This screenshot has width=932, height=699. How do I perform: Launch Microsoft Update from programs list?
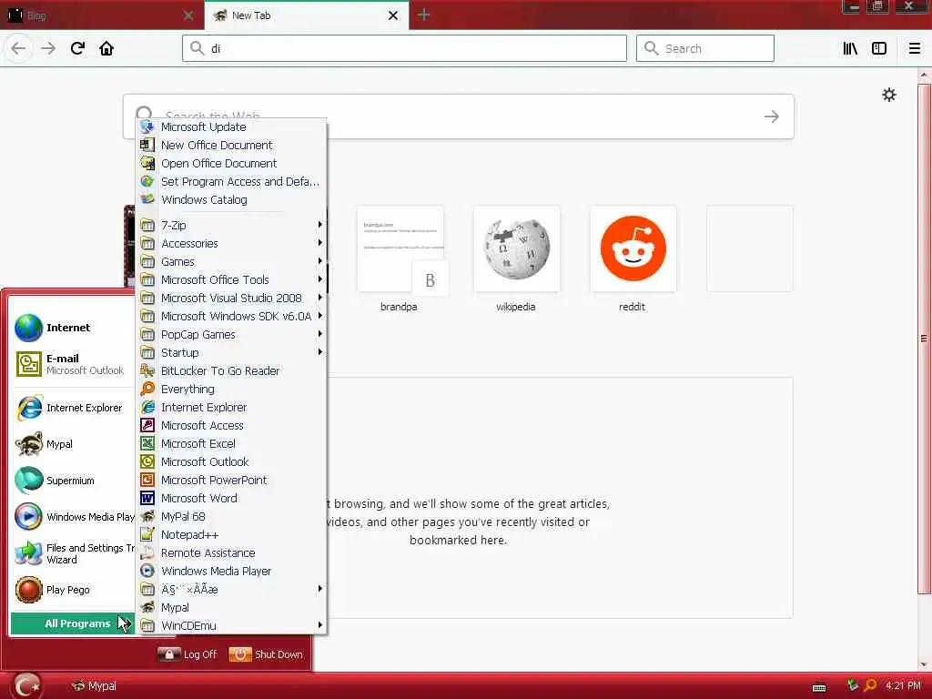pos(232,127)
